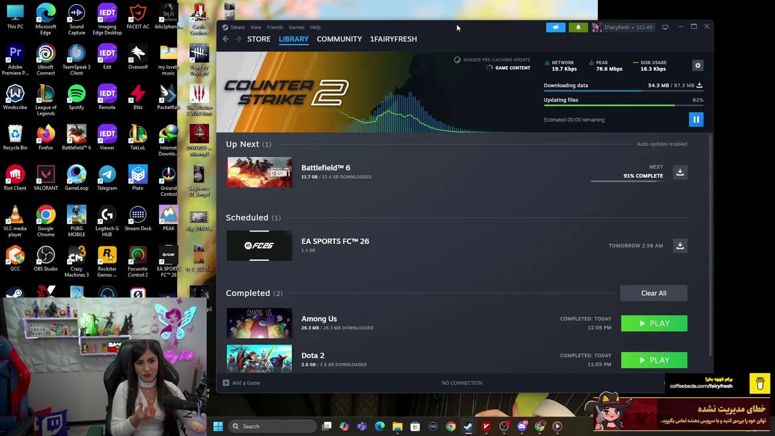Open Task View on the taskbar
The image size is (775, 436).
pos(327,426)
